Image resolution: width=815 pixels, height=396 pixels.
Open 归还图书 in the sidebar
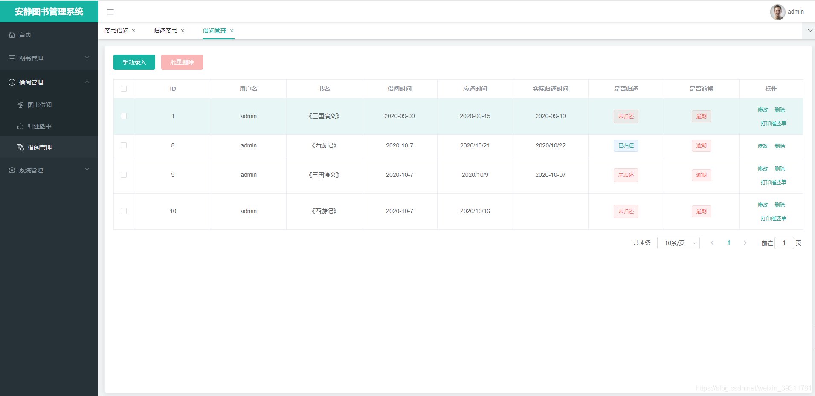[49, 126]
